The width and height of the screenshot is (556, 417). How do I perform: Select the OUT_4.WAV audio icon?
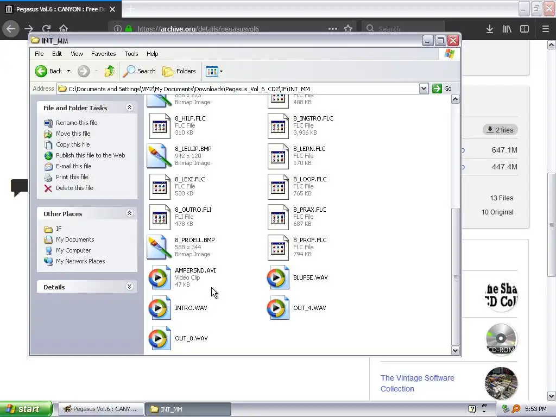click(x=278, y=308)
